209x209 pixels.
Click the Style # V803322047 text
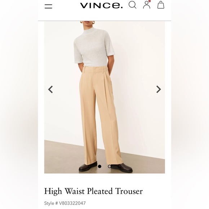[x=65, y=203]
